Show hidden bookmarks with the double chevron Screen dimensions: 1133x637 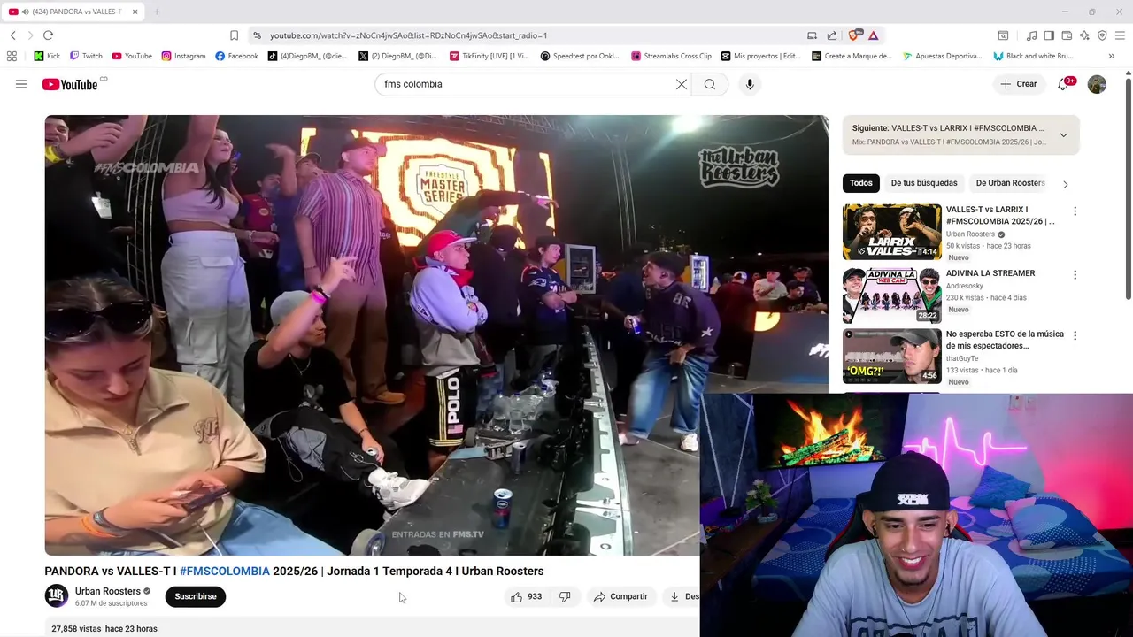pyautogui.click(x=1112, y=56)
